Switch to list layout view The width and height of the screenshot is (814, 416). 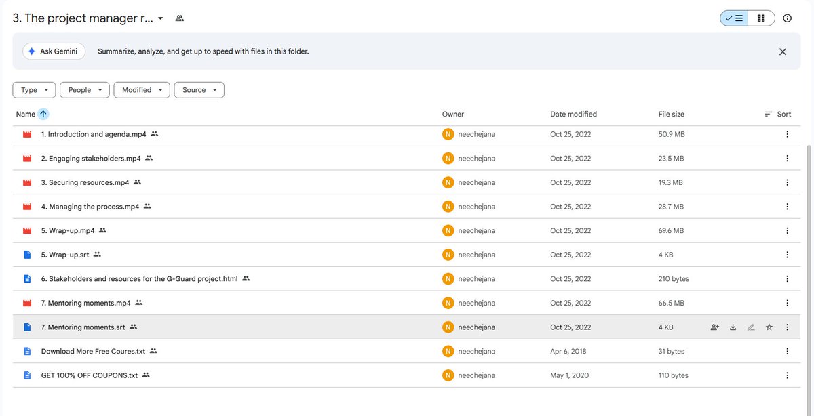coord(734,18)
